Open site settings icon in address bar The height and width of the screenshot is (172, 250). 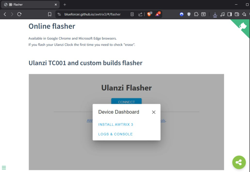59,14
